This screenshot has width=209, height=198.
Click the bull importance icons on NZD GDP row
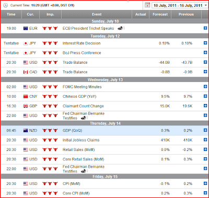coord(50,131)
